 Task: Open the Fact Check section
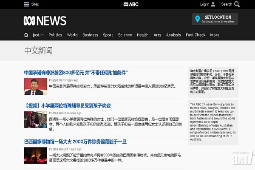[x=195, y=35]
